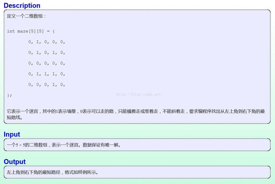Click the text '定义一个二维数组：'

27,16
